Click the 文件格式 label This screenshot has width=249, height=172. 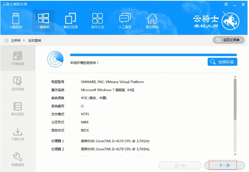(58, 114)
